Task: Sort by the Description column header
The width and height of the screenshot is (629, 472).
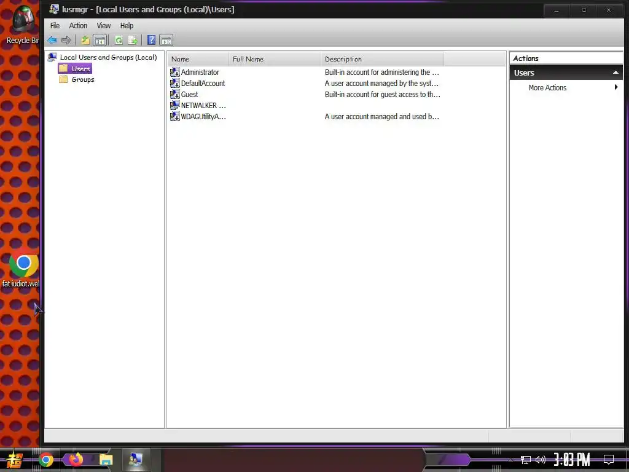Action: pos(382,59)
